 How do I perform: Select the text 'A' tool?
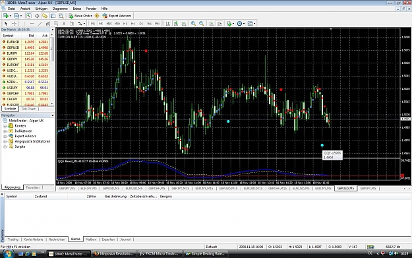(x=64, y=24)
